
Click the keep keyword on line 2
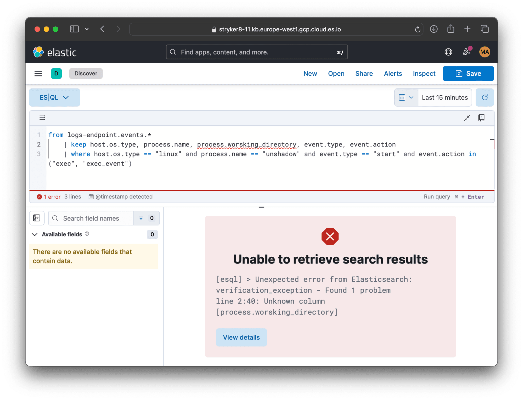coord(78,145)
